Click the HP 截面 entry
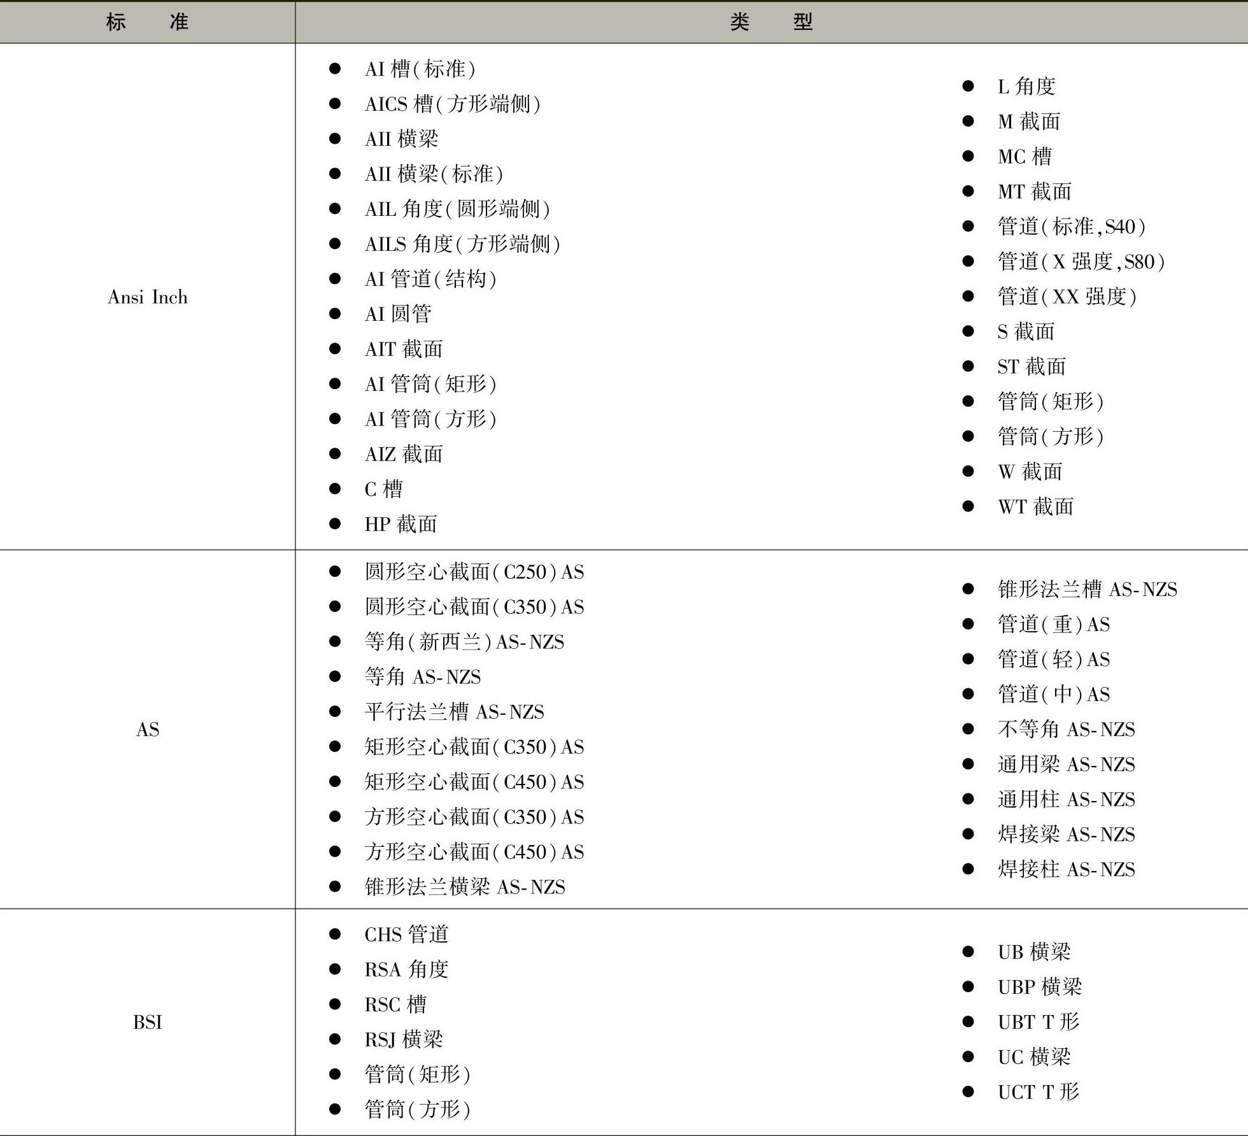 [x=401, y=524]
